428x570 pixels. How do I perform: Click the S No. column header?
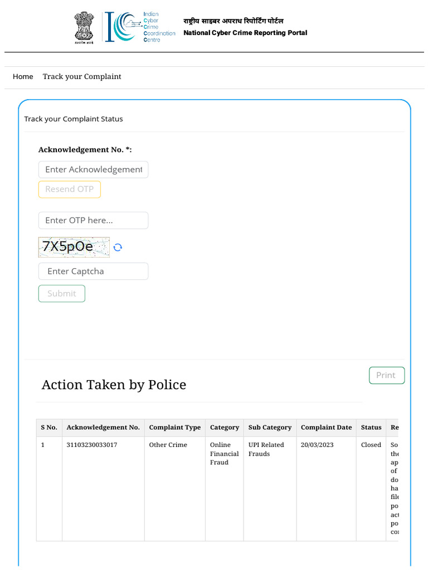[49, 427]
